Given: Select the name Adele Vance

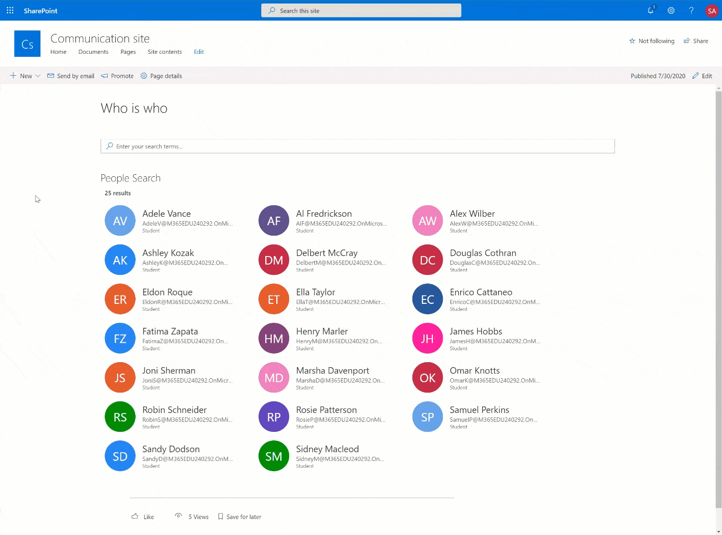Looking at the screenshot, I should pyautogui.click(x=167, y=214).
